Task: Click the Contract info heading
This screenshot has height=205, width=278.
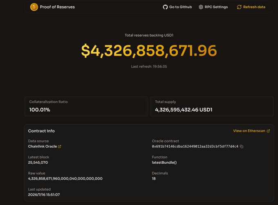Action: tap(41, 131)
